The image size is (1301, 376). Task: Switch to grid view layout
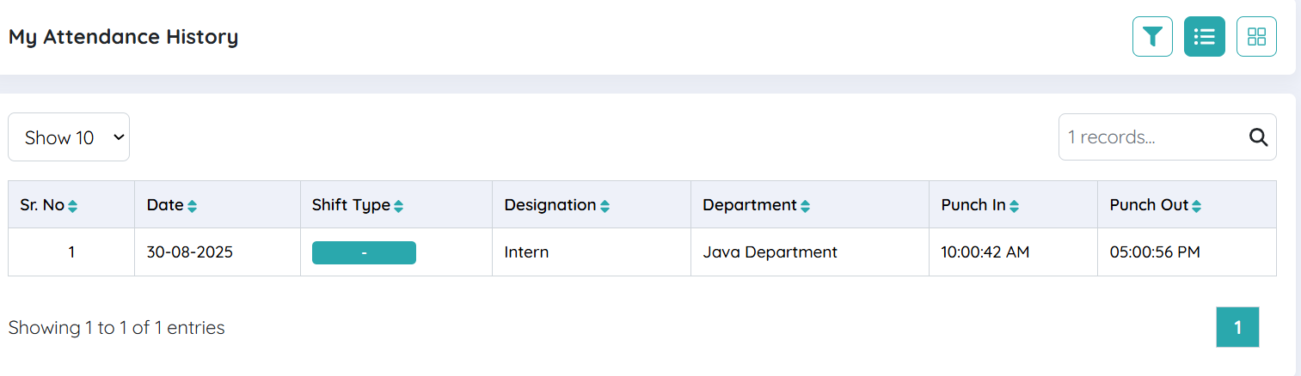pos(1256,37)
